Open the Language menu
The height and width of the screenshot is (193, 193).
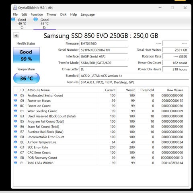click(x=88, y=14)
